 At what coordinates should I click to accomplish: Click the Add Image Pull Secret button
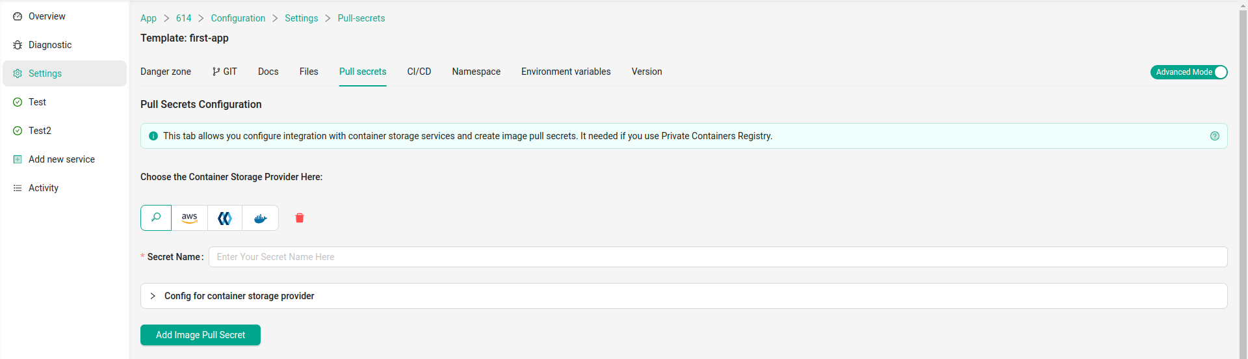pos(200,335)
